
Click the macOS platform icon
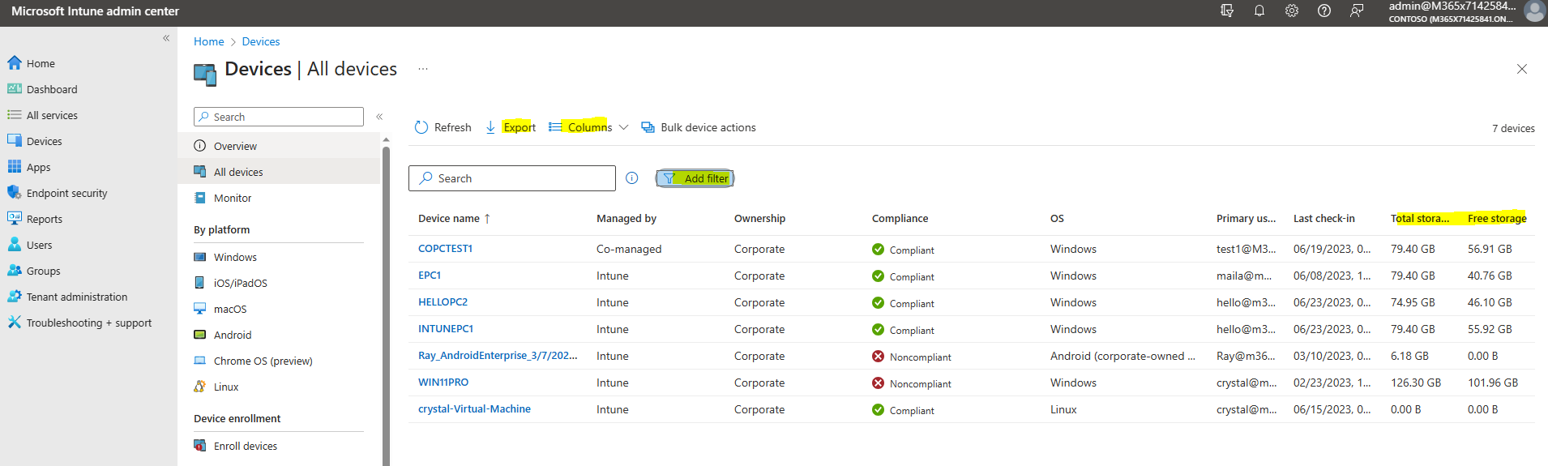click(x=200, y=308)
